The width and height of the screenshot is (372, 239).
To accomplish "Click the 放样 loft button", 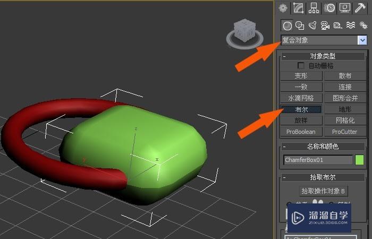I will tap(301, 121).
